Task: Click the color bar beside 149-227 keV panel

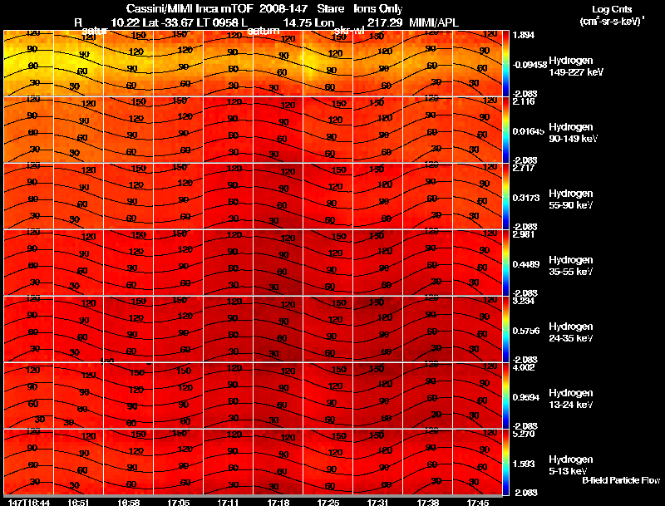Action: pos(505,63)
